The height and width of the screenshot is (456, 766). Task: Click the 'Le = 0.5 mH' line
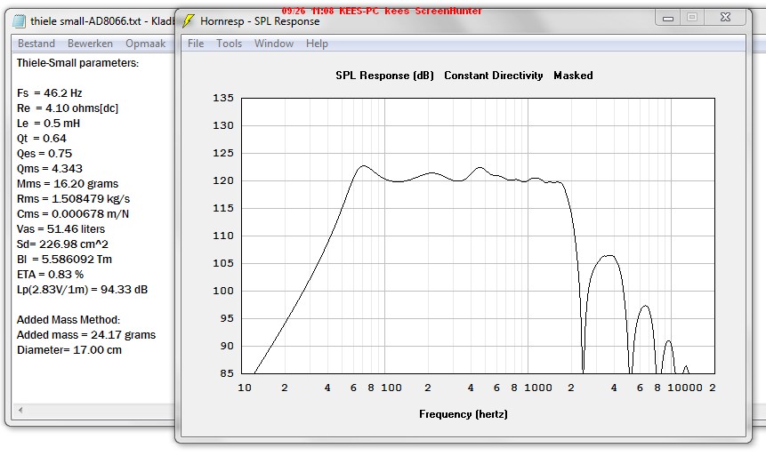point(48,123)
